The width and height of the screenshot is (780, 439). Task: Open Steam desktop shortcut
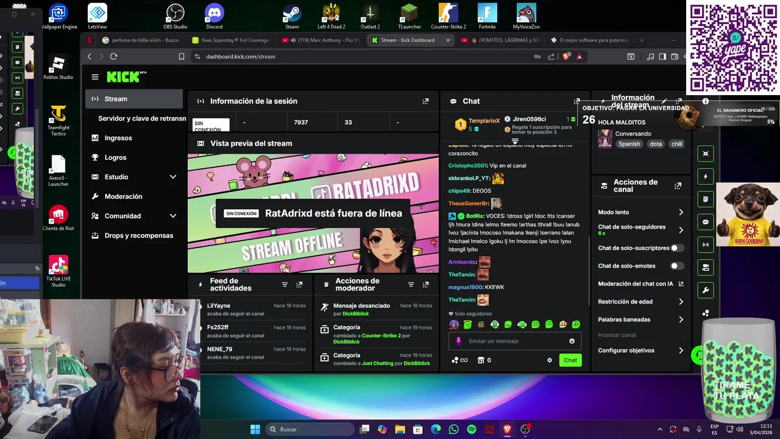(292, 16)
